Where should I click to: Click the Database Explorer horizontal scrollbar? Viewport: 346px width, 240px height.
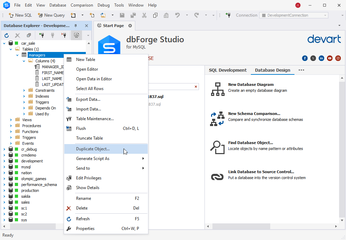(33, 226)
